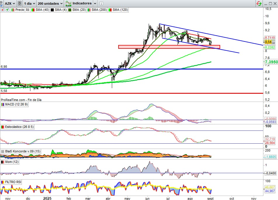Click the '6,98' line label
278x200 pixels.
click(4, 67)
